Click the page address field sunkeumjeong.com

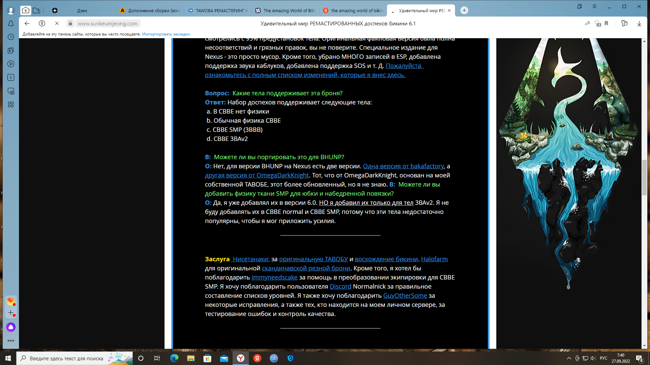point(108,23)
